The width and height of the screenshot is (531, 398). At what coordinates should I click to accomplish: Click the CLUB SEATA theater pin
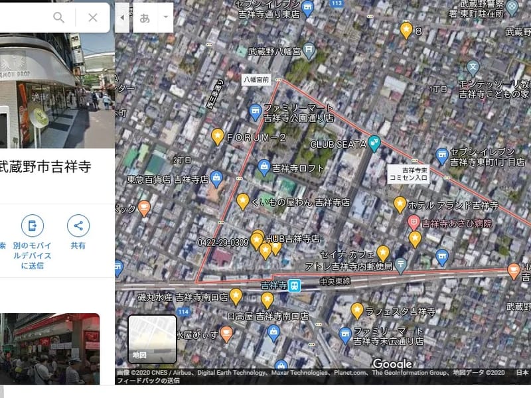point(374,143)
